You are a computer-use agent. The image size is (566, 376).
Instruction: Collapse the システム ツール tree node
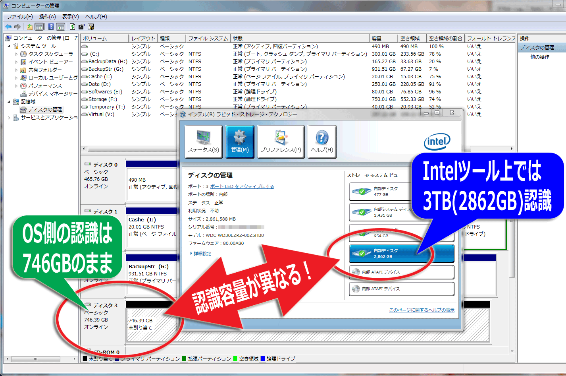9,46
